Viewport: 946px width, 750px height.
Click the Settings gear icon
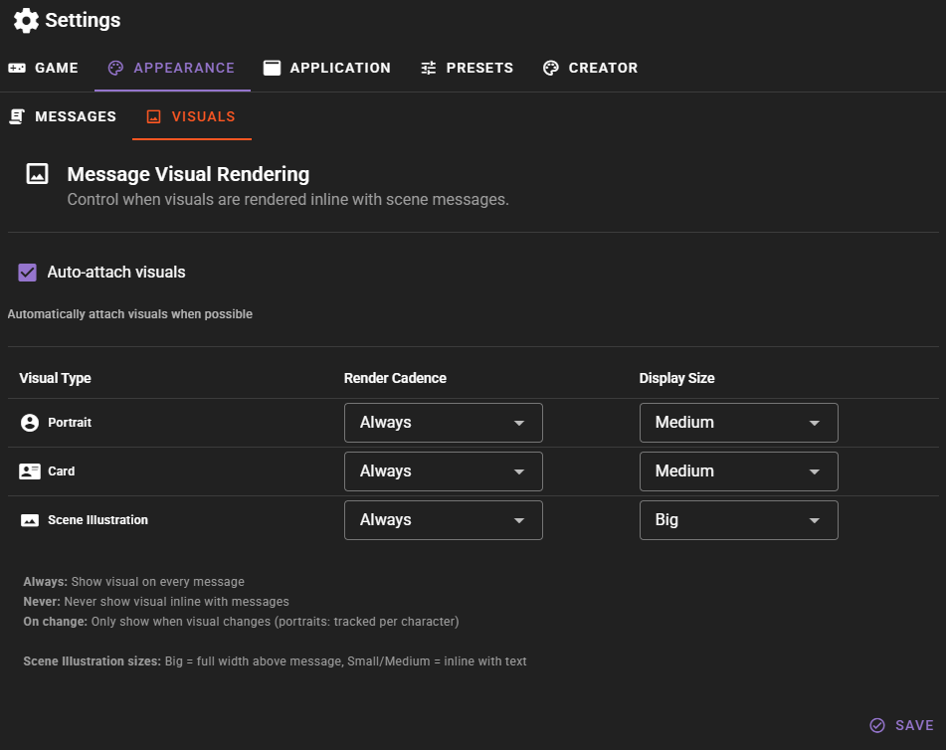click(26, 20)
